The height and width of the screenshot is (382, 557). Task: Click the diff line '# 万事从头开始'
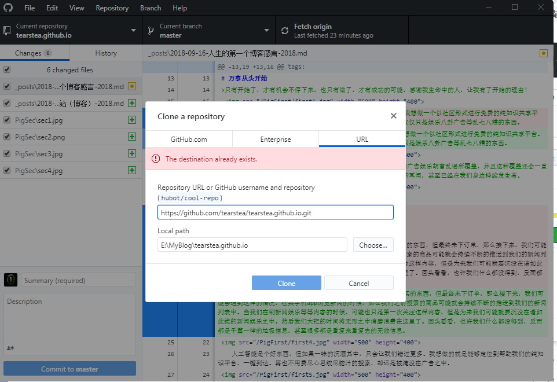click(x=244, y=78)
